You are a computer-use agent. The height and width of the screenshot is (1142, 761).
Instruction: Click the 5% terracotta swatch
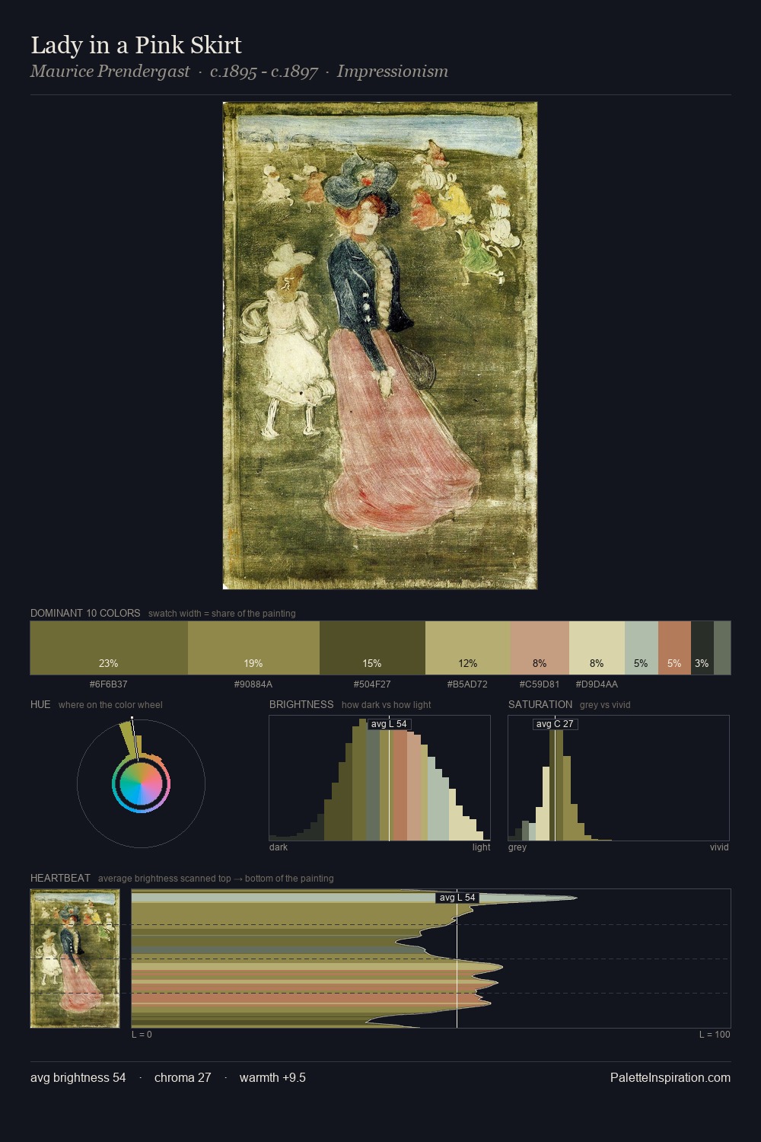pyautogui.click(x=674, y=648)
